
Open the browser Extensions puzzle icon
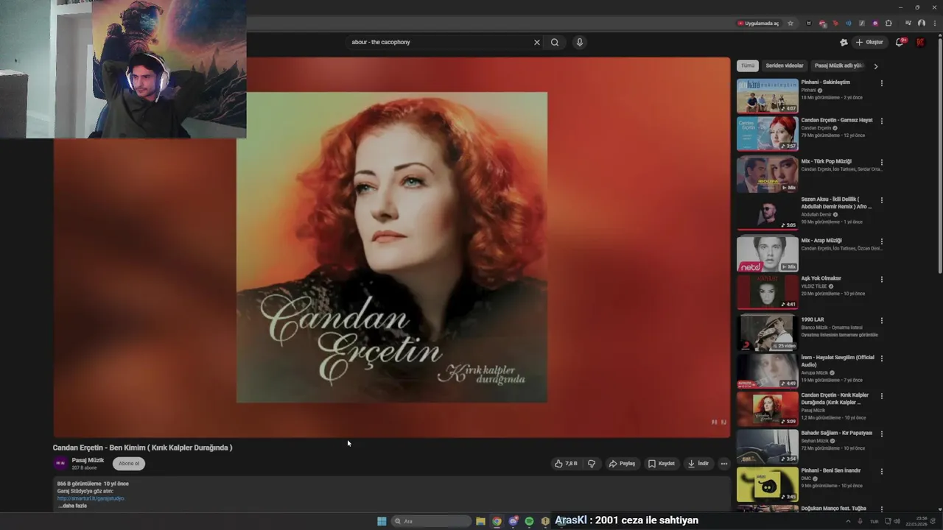pyautogui.click(x=888, y=23)
